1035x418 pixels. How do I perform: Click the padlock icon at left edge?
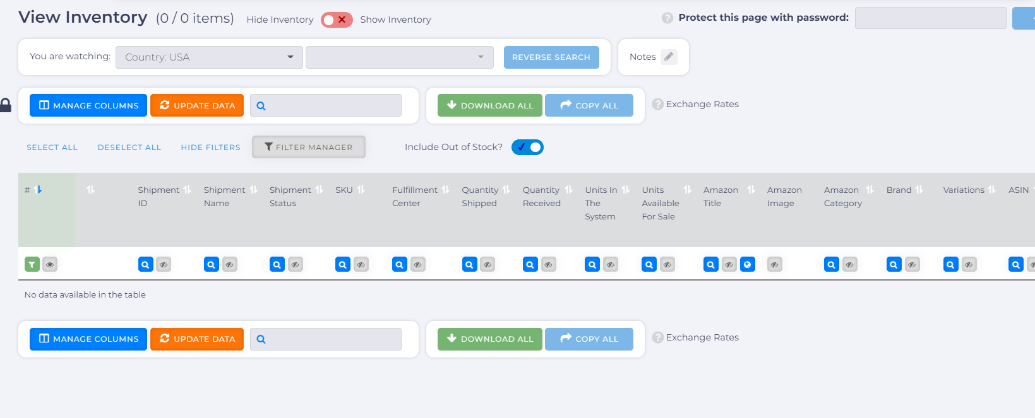[6, 105]
